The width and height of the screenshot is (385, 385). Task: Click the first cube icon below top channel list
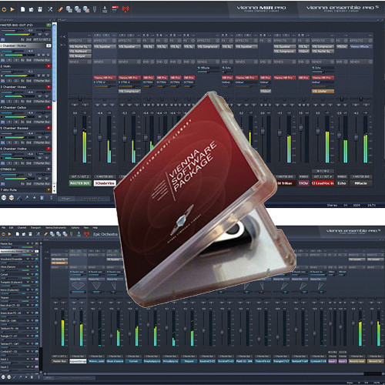(x=4, y=197)
